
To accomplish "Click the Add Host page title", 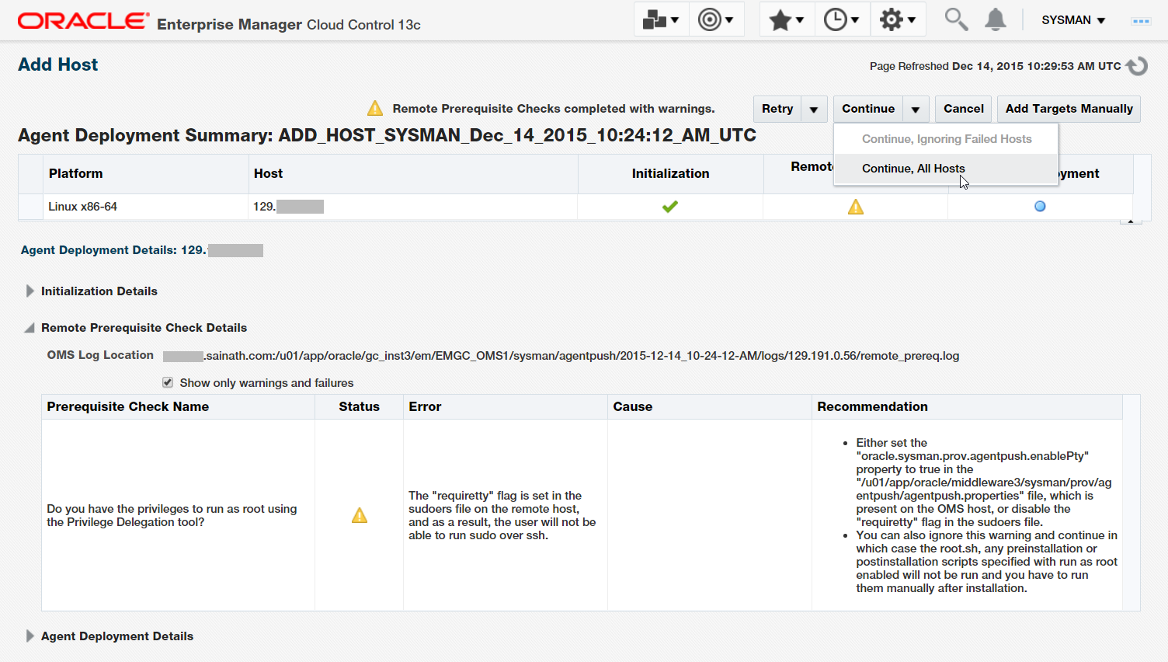I will point(58,64).
